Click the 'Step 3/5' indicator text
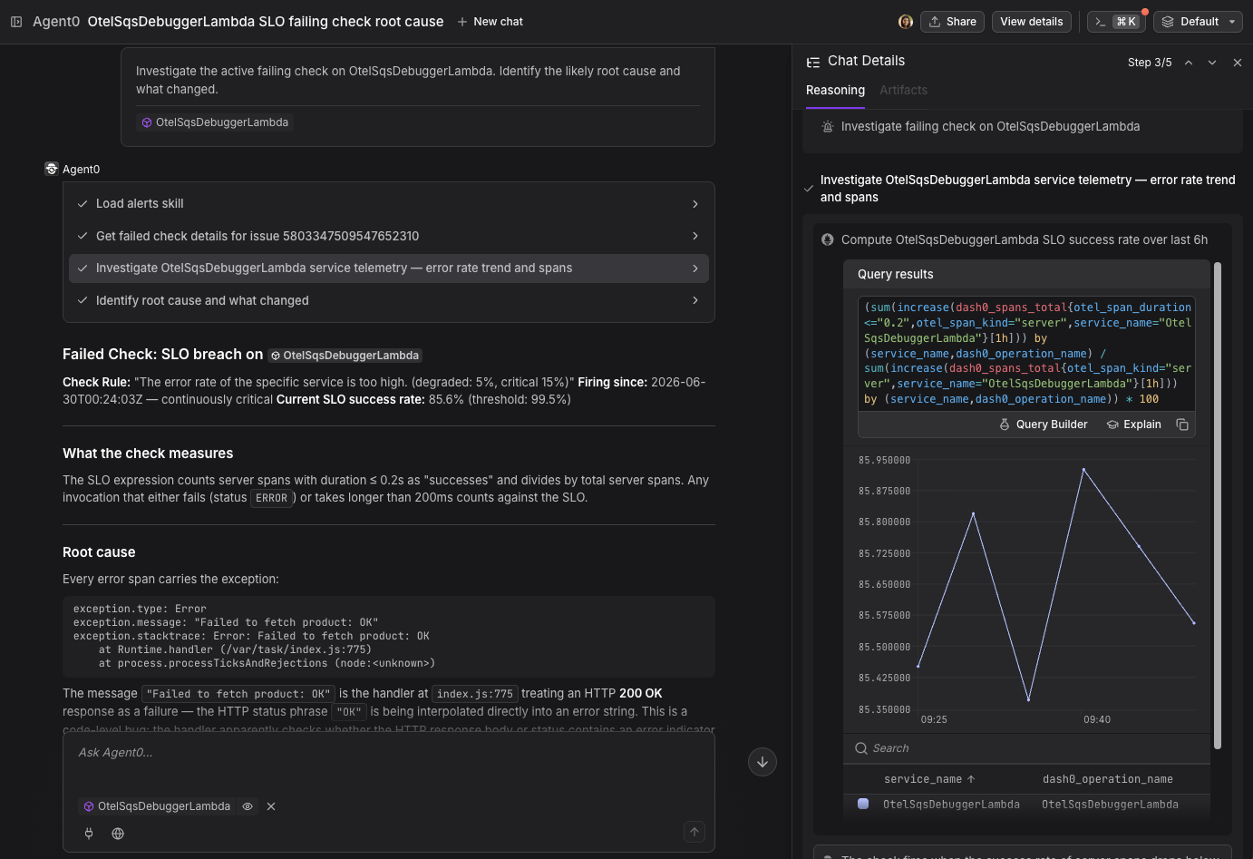 click(1150, 63)
